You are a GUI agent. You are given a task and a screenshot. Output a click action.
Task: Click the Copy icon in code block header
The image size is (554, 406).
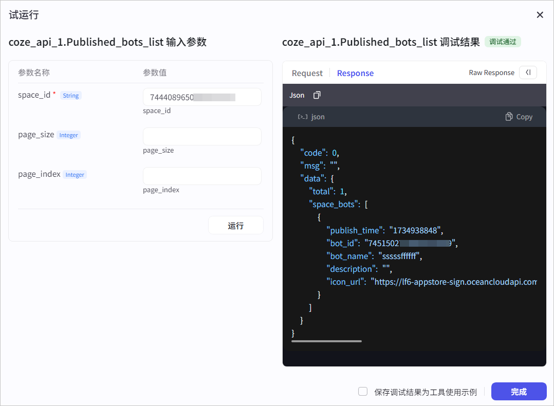pyautogui.click(x=509, y=117)
